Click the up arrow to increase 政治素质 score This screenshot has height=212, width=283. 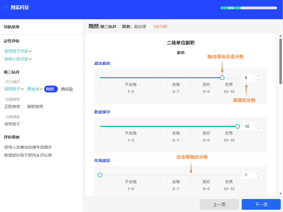[258, 75]
